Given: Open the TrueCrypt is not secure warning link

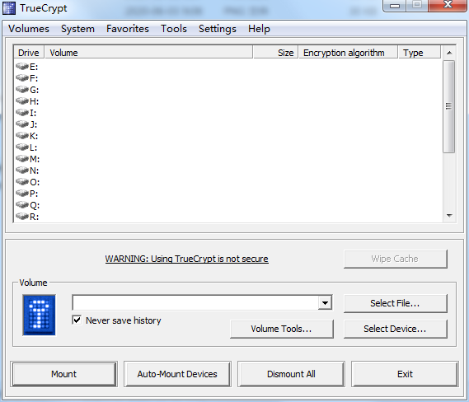Looking at the screenshot, I should [186, 259].
